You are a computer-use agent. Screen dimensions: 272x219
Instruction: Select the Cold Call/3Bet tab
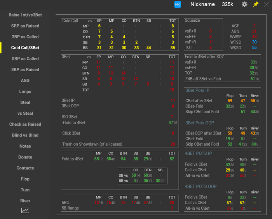coord(25,48)
